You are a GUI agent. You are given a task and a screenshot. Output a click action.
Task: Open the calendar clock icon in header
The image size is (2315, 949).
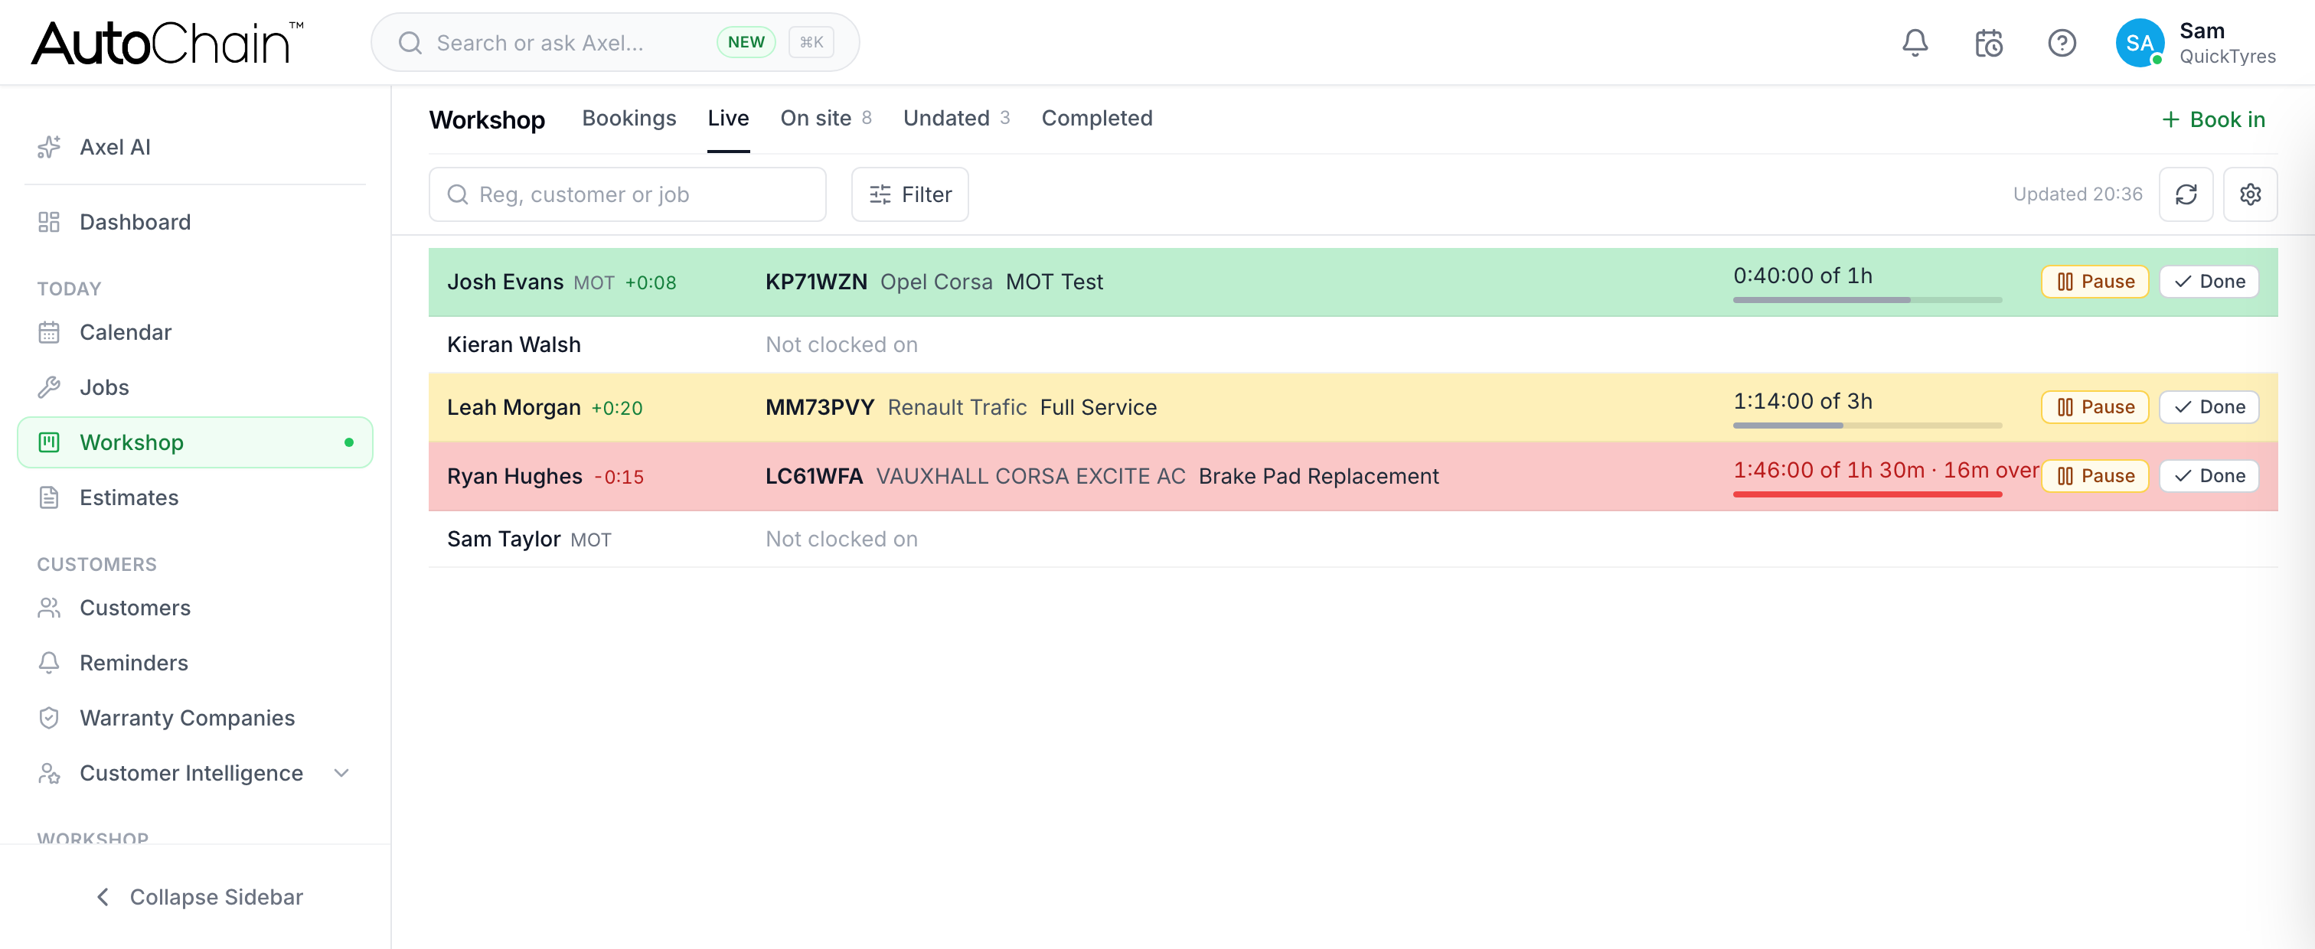pos(1989,43)
